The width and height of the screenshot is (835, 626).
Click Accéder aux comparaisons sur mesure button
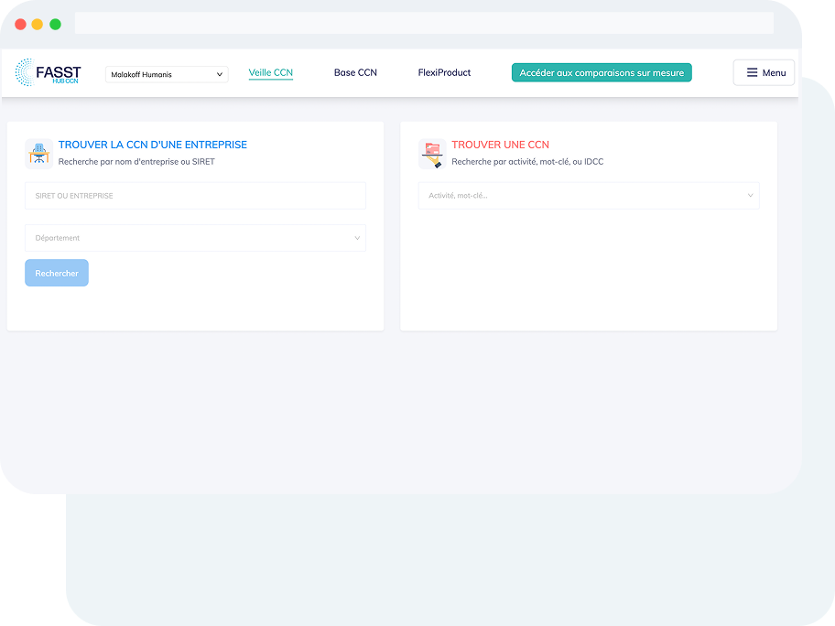(x=602, y=72)
